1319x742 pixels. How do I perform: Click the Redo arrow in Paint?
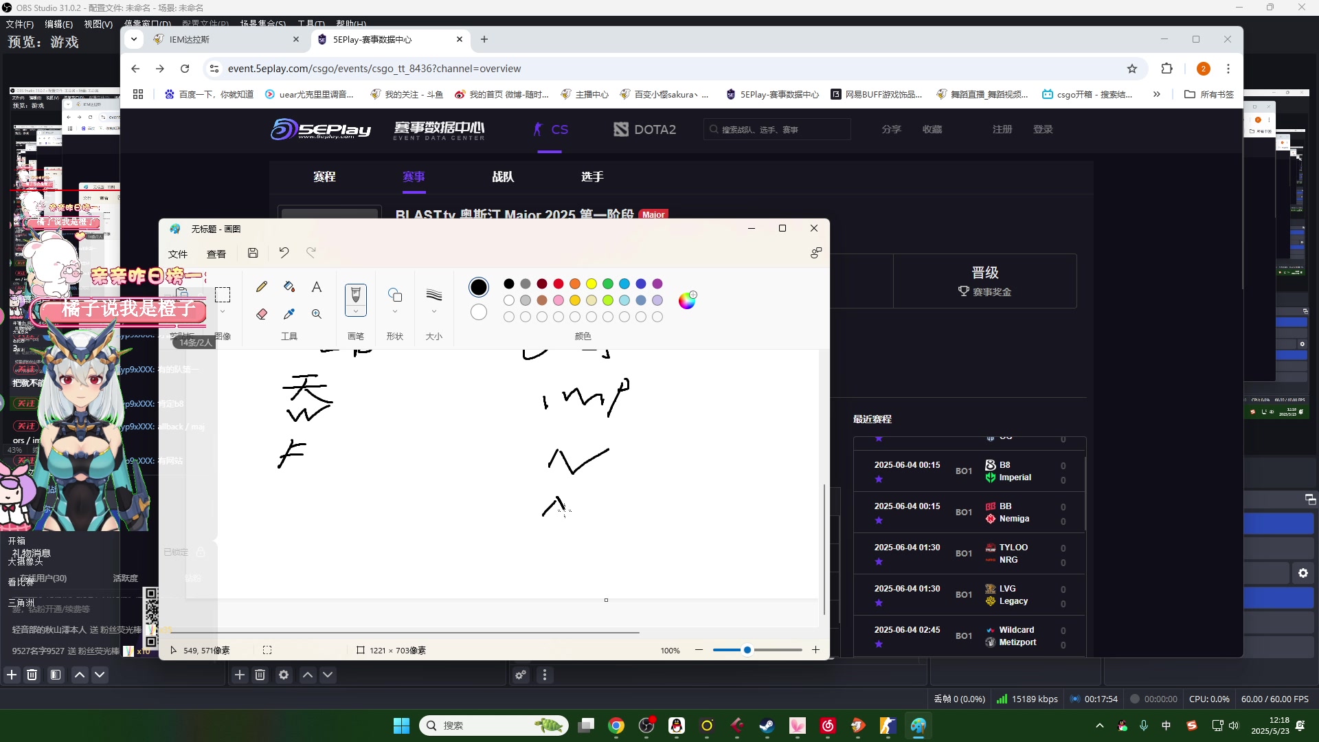[311, 253]
